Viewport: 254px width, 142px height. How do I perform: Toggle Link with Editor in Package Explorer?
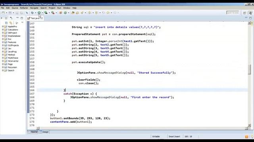pos(11,23)
